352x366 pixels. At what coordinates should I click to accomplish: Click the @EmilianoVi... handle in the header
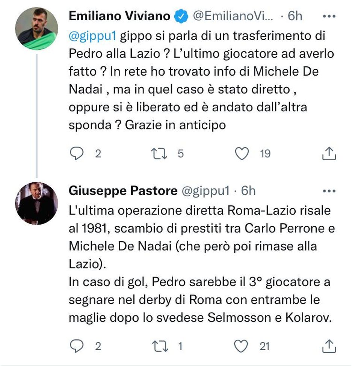(x=233, y=17)
